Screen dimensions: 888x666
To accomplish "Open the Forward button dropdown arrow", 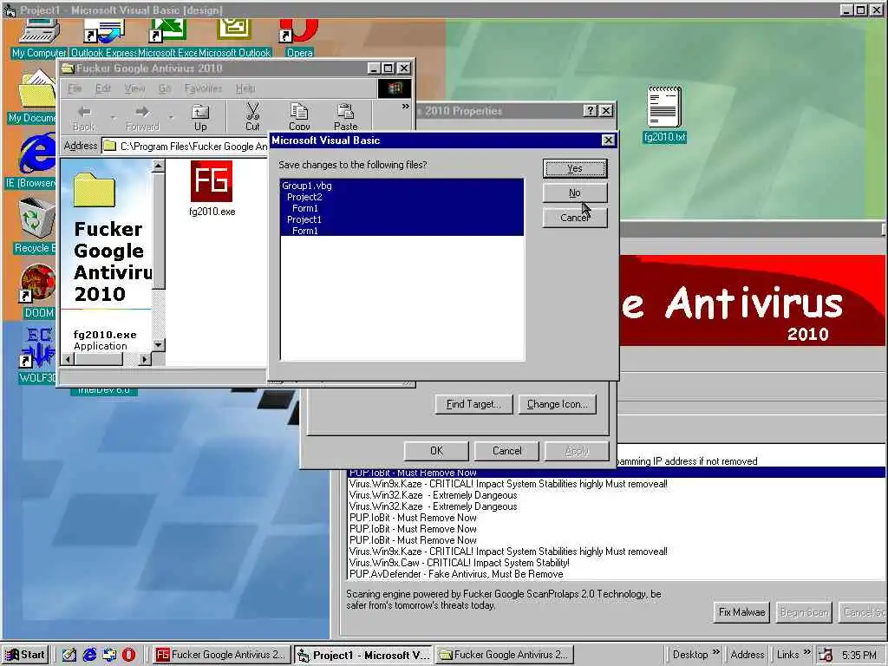I will pyautogui.click(x=171, y=117).
